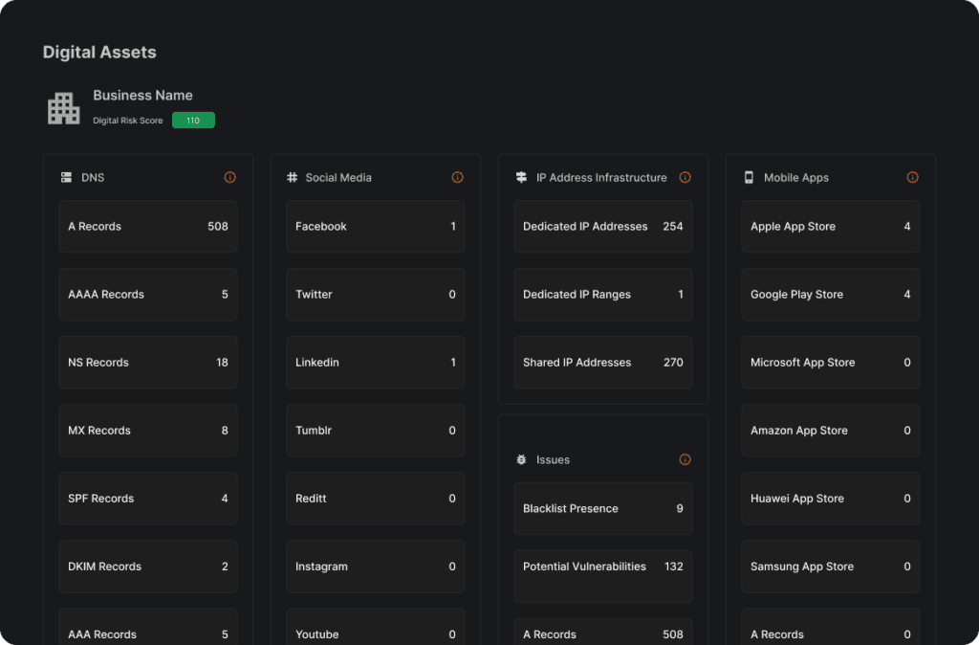The height and width of the screenshot is (645, 979).
Task: Click the DNS panel icon
Action: coord(65,177)
